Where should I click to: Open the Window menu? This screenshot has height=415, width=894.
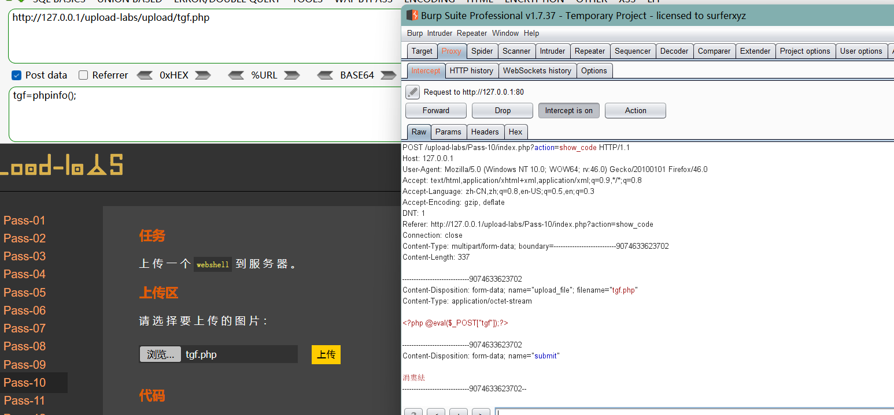pyautogui.click(x=505, y=33)
